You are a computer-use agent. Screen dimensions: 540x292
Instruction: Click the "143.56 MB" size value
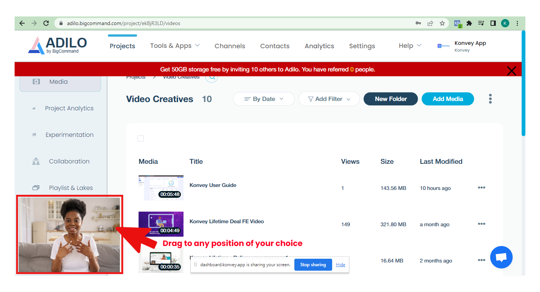(x=393, y=188)
